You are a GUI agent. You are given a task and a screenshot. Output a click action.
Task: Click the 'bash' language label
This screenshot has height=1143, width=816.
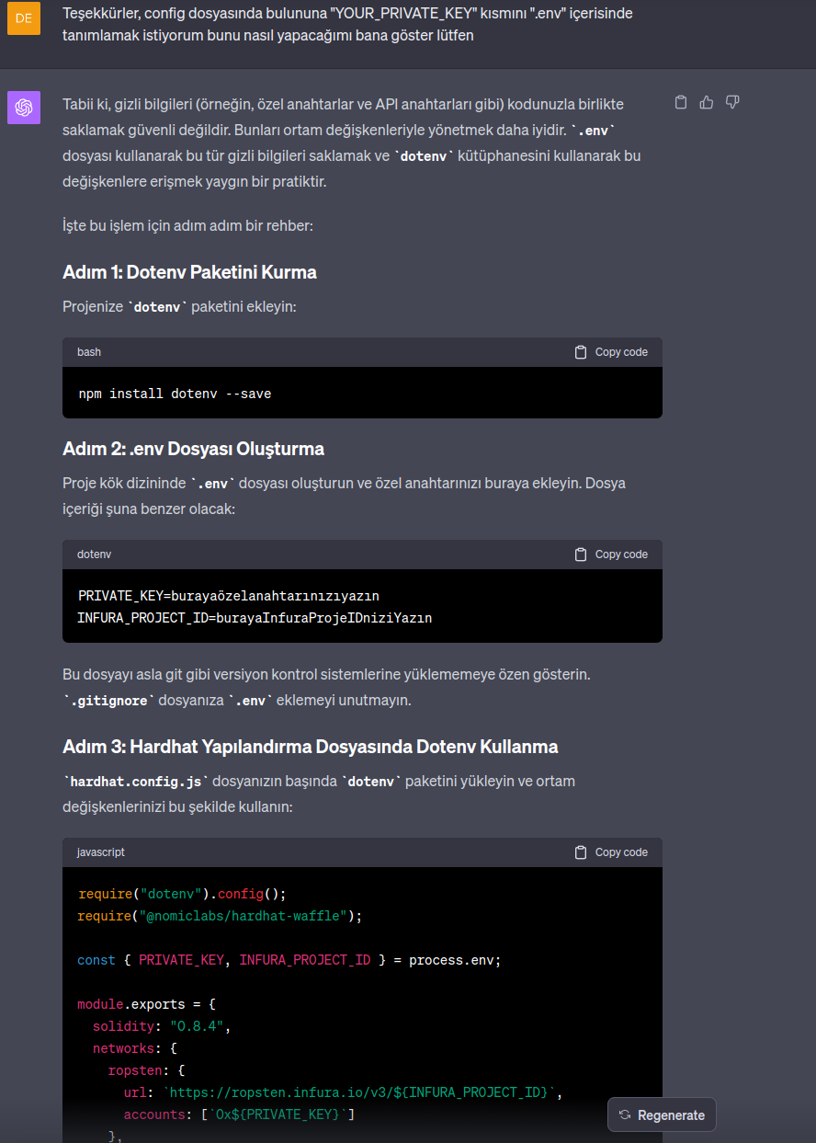[x=89, y=352]
